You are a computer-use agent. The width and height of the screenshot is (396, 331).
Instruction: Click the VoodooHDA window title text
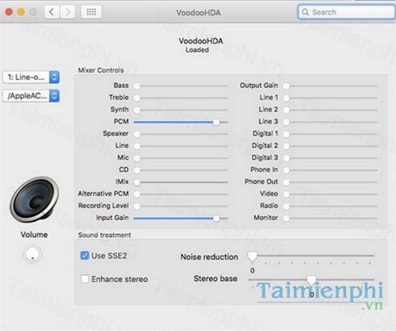tap(198, 13)
